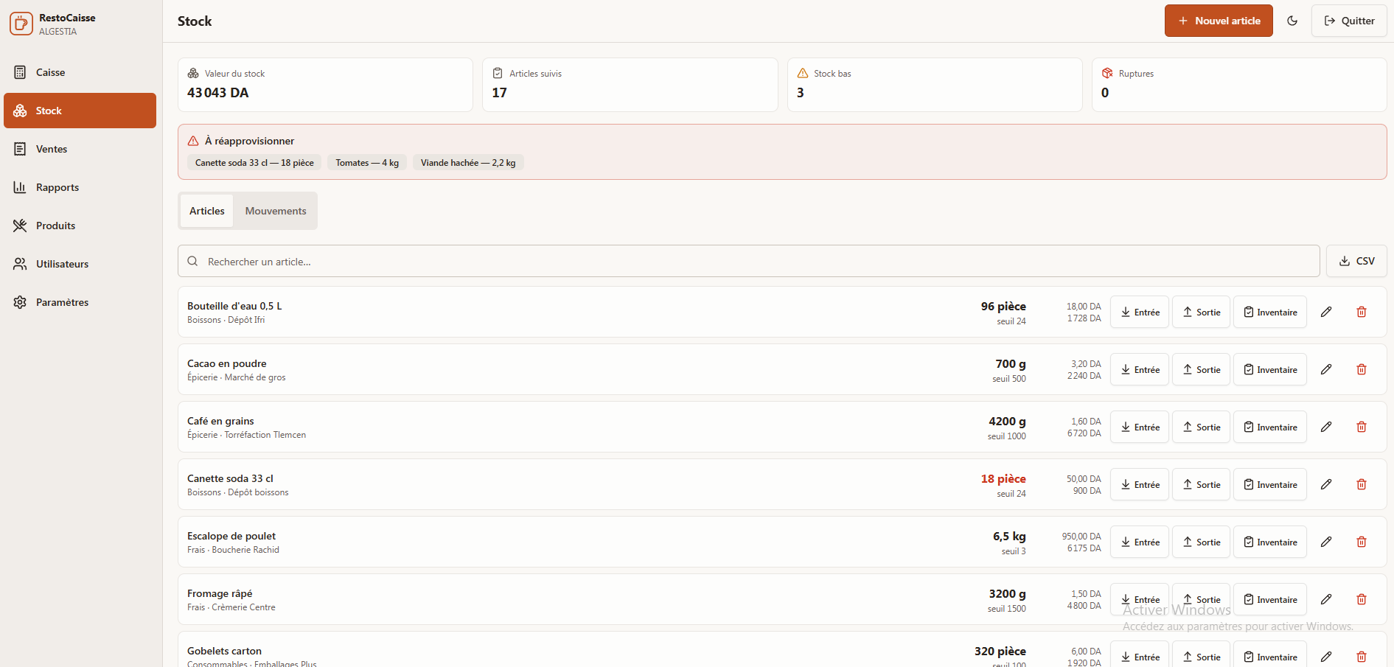Open Ventes in sidebar
The image size is (1394, 667).
coord(80,149)
